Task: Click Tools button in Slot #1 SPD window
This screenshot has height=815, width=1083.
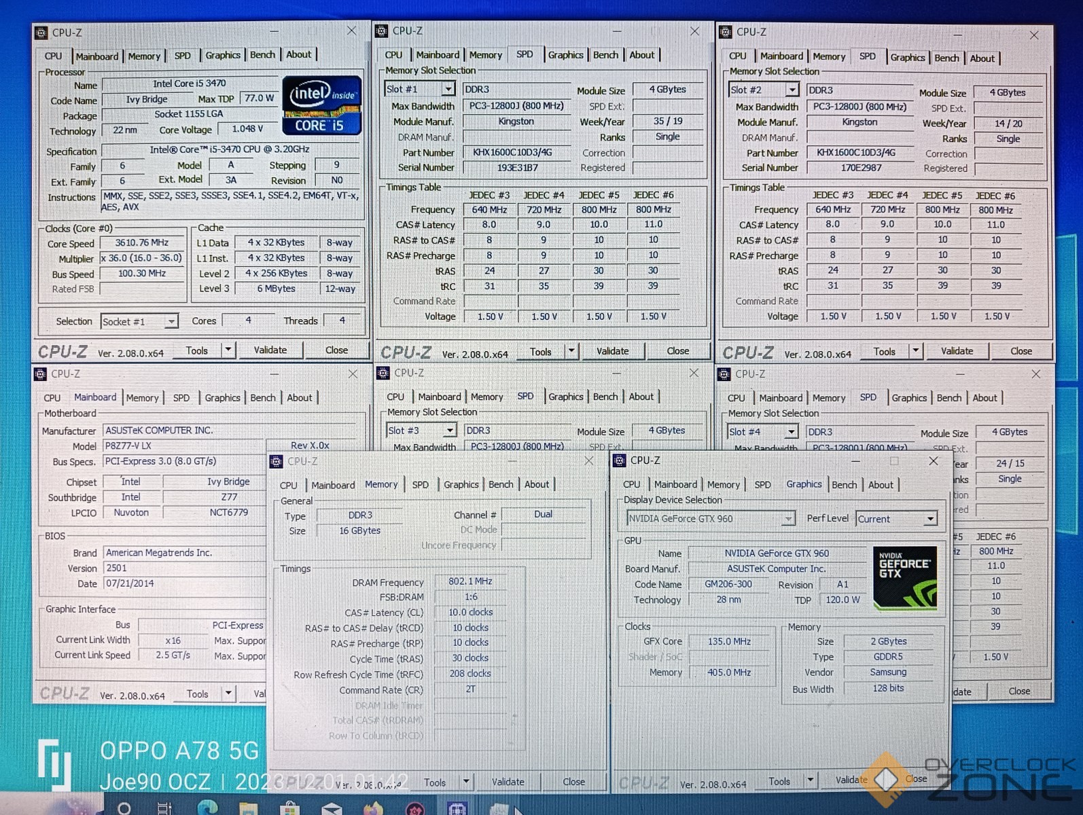Action: (x=540, y=352)
